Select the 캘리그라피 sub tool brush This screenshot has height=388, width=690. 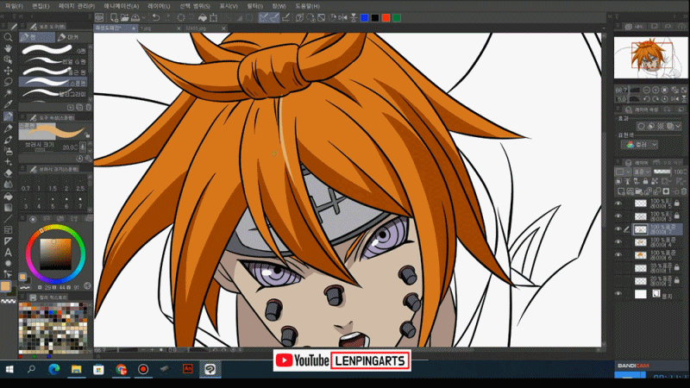coord(54,93)
